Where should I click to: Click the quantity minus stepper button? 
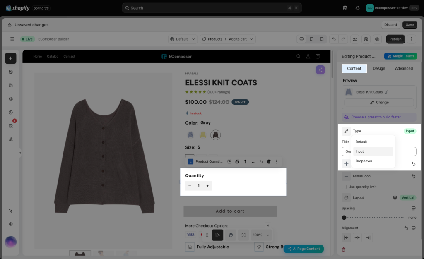click(x=190, y=186)
